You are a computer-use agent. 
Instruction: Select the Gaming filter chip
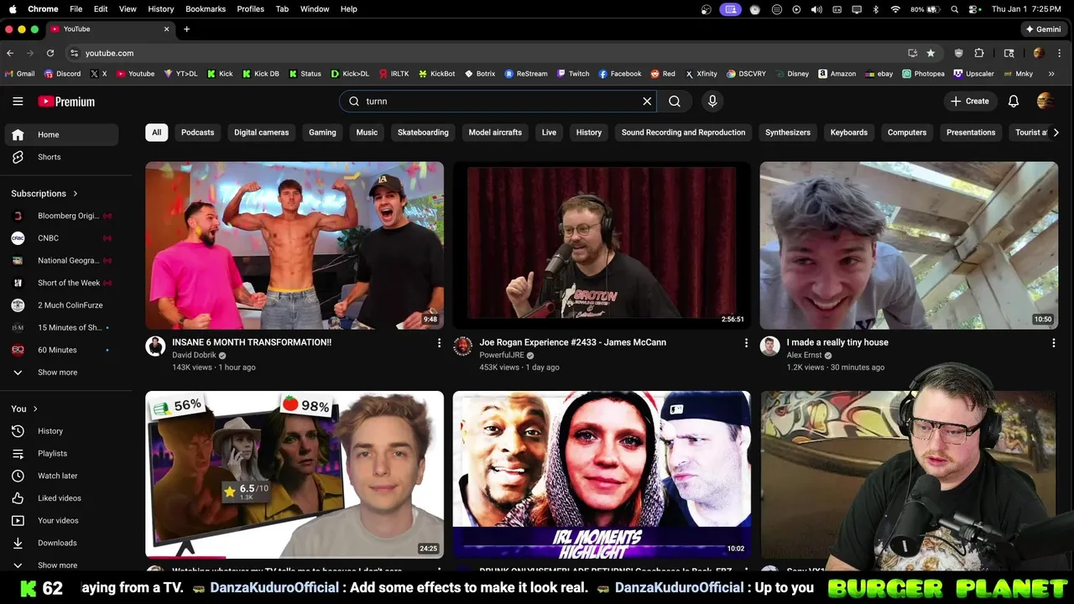click(x=322, y=133)
